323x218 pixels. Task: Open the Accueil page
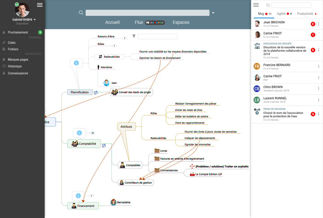point(112,22)
